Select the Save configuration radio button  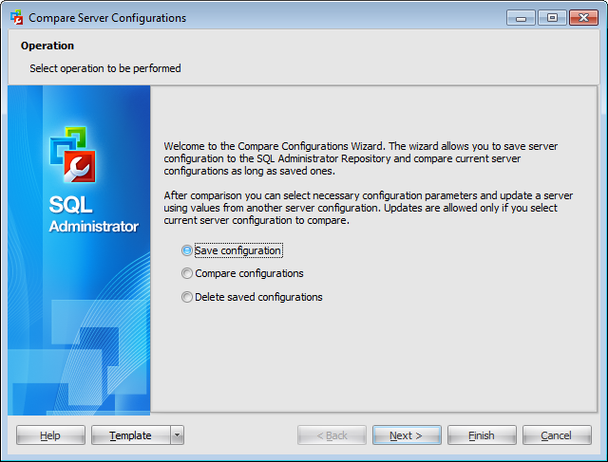187,250
